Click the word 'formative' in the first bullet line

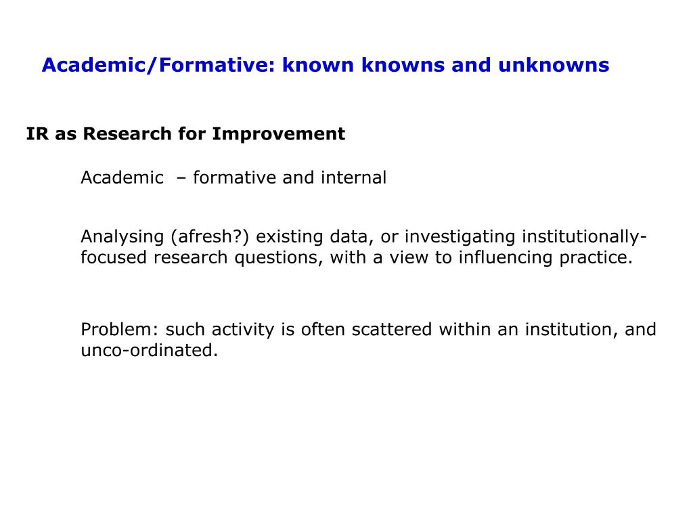pos(234,178)
